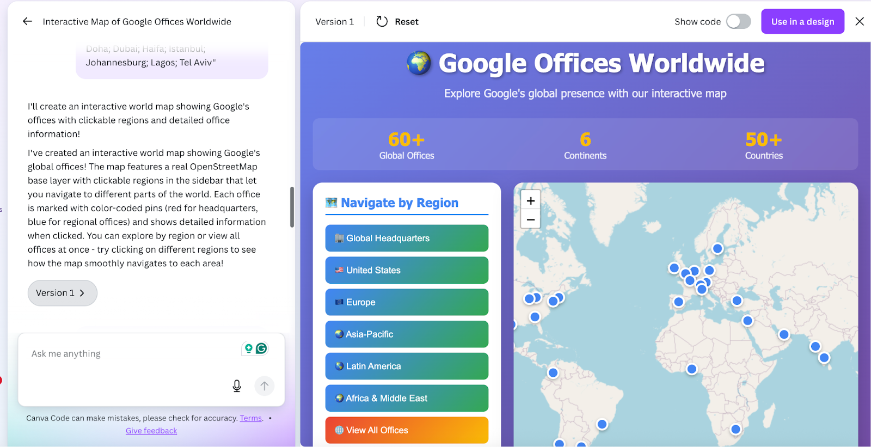The width and height of the screenshot is (871, 447).
Task: Click the map pin in Israel region
Action: (x=747, y=321)
